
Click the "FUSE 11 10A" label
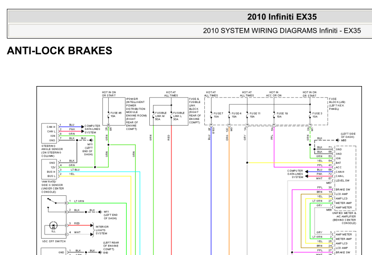point(255,115)
